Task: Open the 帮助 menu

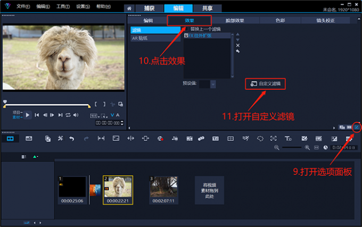Action: click(x=103, y=6)
